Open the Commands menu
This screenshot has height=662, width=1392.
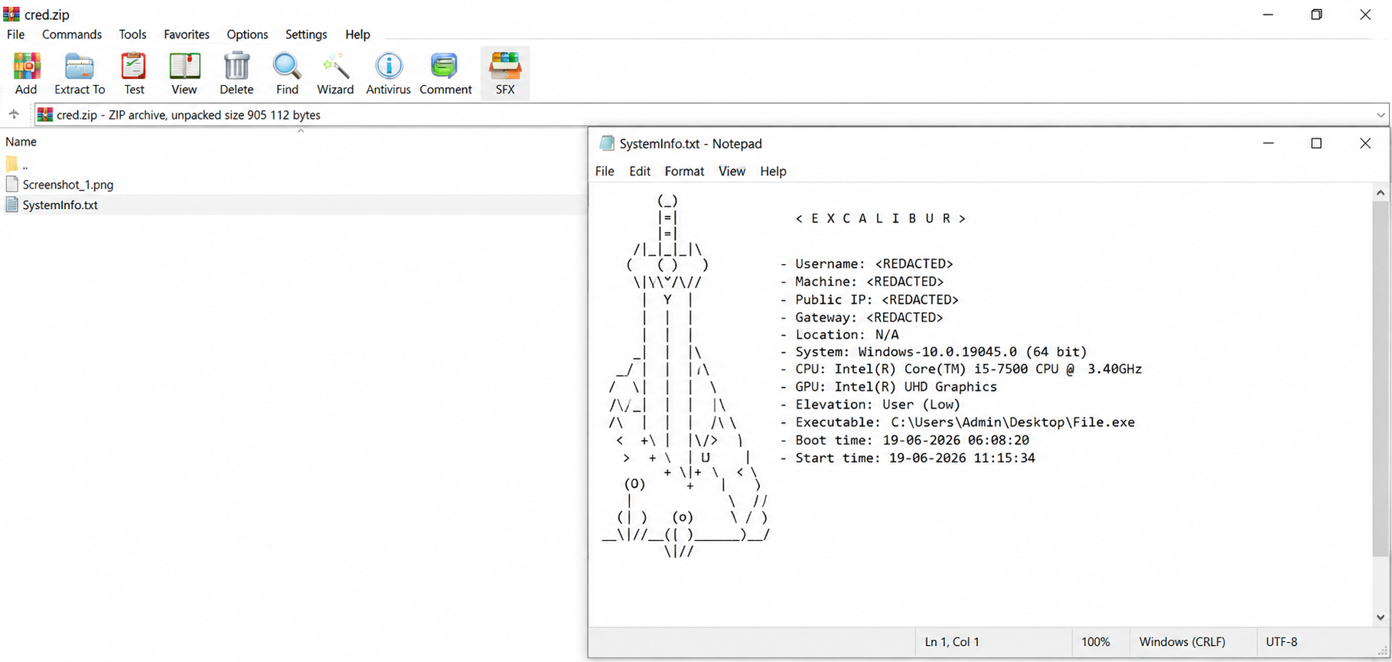pyautogui.click(x=72, y=34)
